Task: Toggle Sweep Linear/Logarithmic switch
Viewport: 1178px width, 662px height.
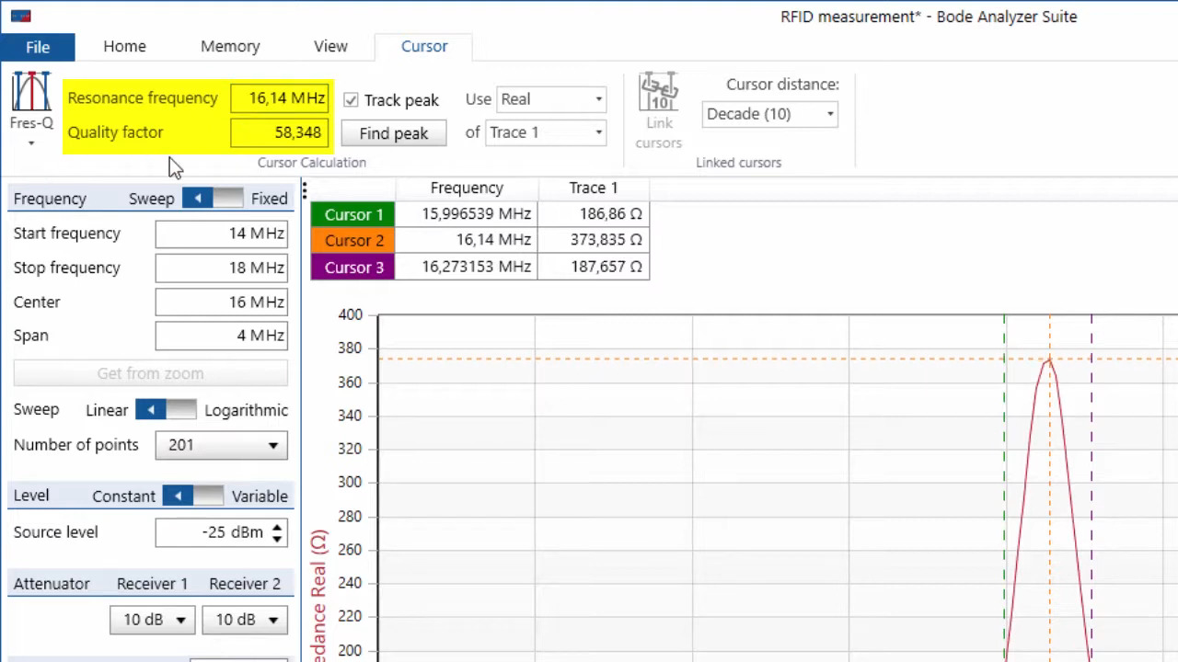Action: [x=166, y=410]
